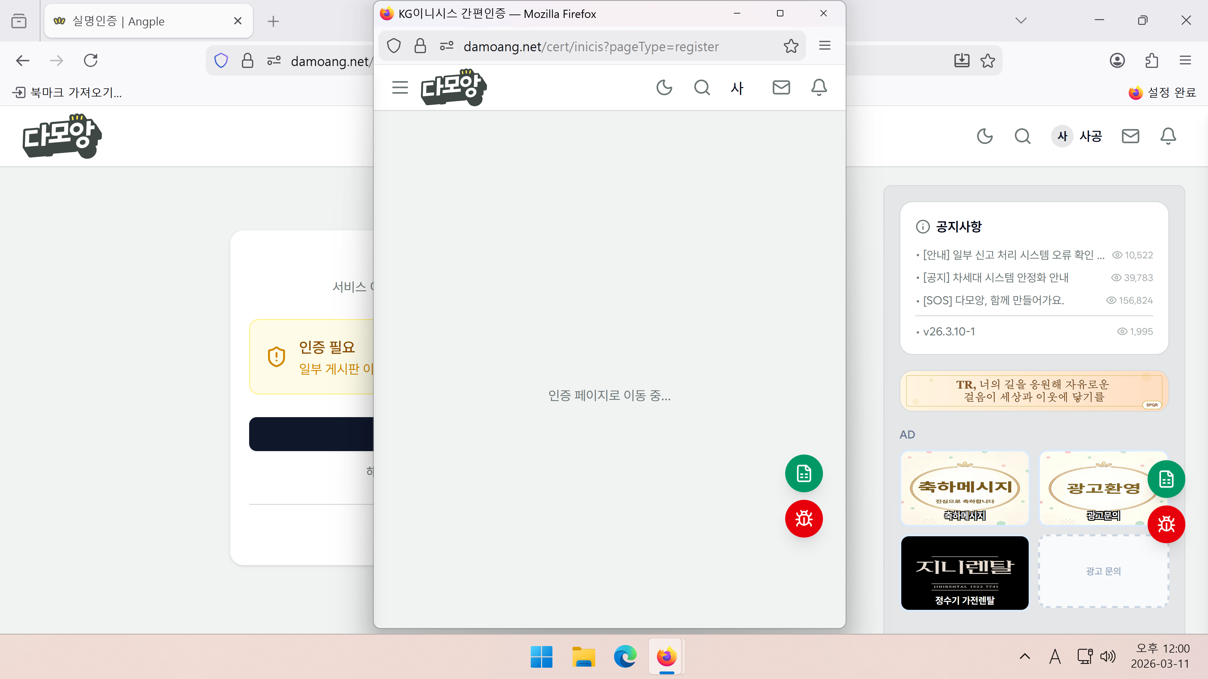The width and height of the screenshot is (1208, 679).
Task: Click the 다모앙 logo in the popup window
Action: pos(453,88)
